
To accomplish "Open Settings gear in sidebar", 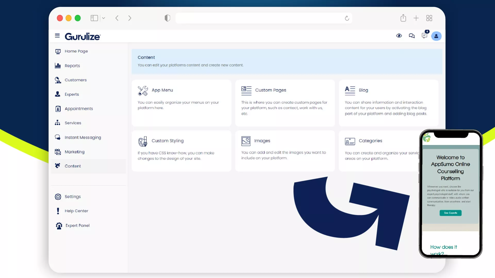I will (58, 197).
